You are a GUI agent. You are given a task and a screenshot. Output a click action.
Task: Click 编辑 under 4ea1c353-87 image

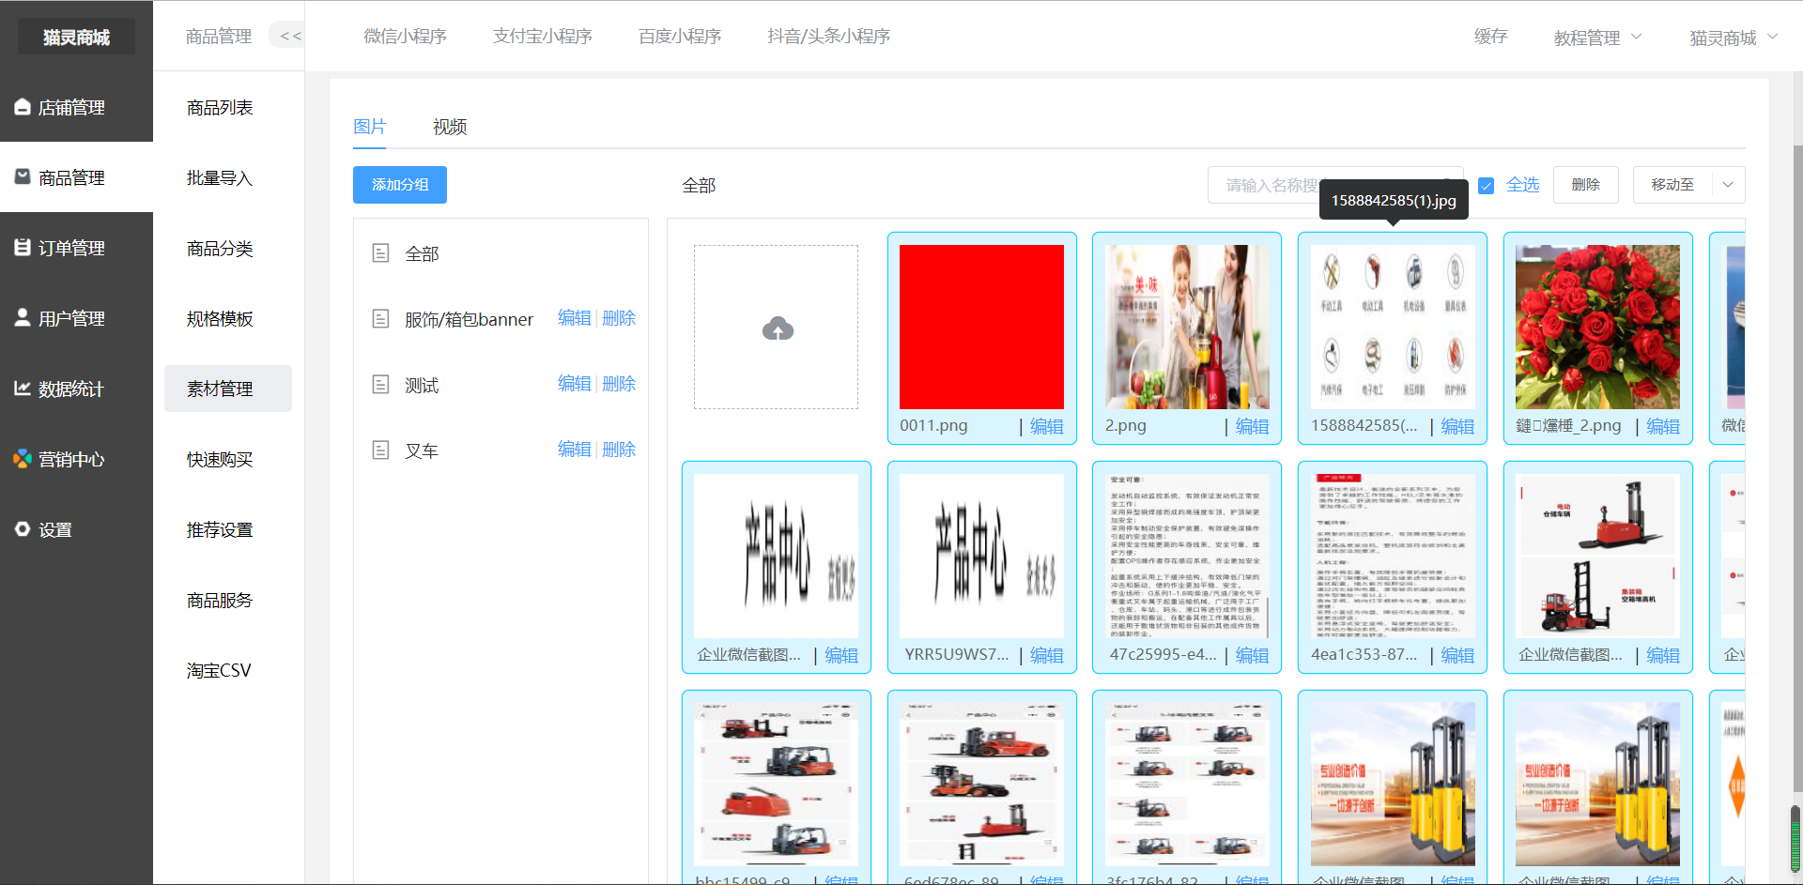tap(1457, 655)
